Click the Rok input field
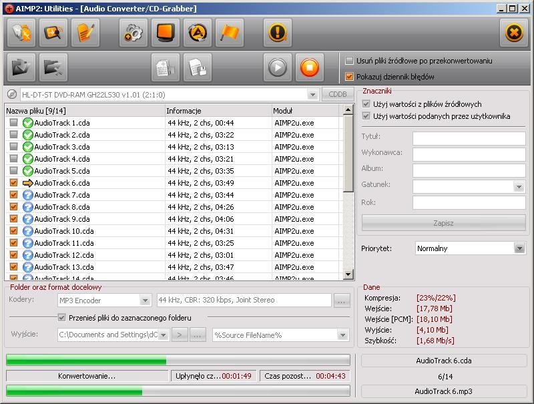 [469, 202]
